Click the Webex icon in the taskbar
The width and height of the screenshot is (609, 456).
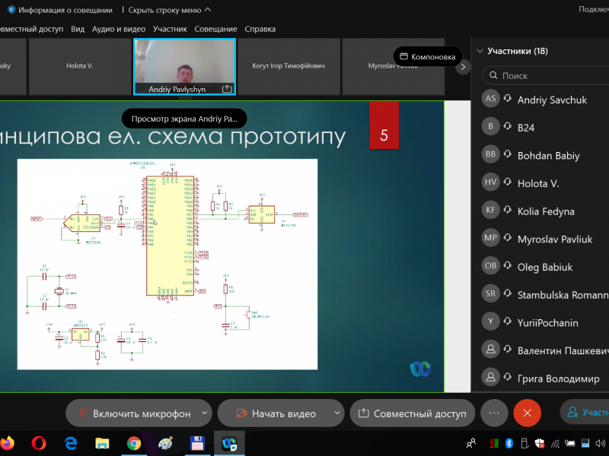point(228,443)
